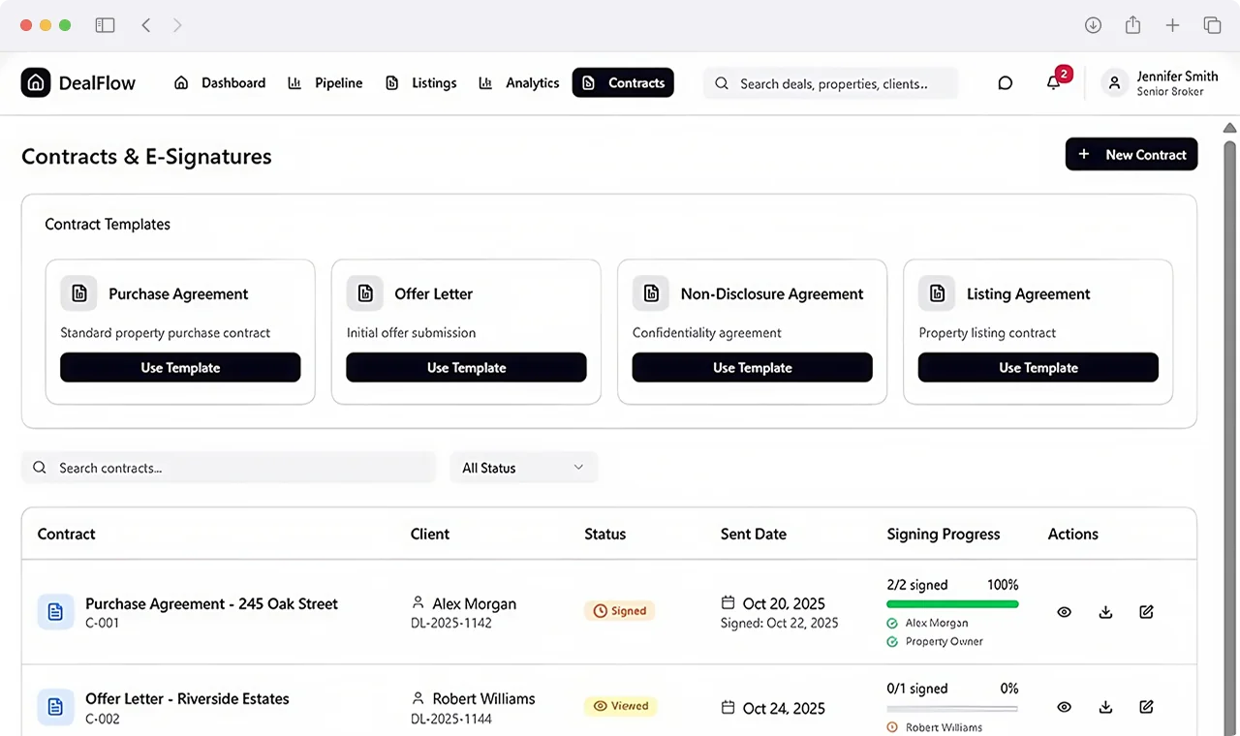Click deal ID DL-2025-1142

point(451,623)
